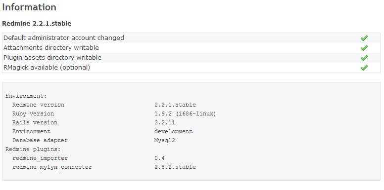Click checkmark beside Attachments directory writable

[364, 48]
